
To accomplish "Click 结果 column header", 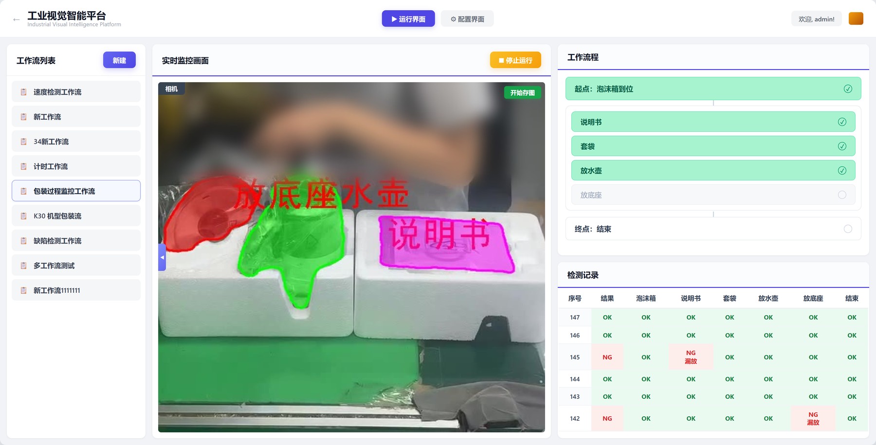I will [x=607, y=298].
